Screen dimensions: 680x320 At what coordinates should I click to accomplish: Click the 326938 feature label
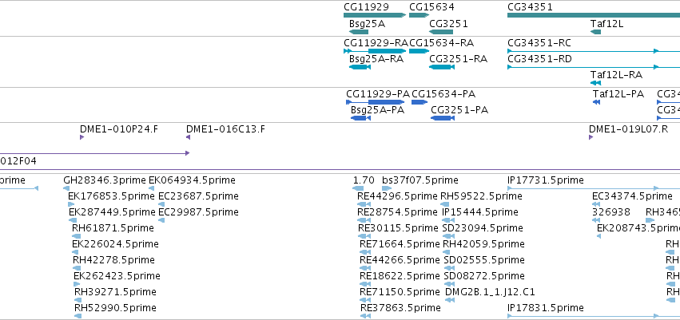pos(611,211)
